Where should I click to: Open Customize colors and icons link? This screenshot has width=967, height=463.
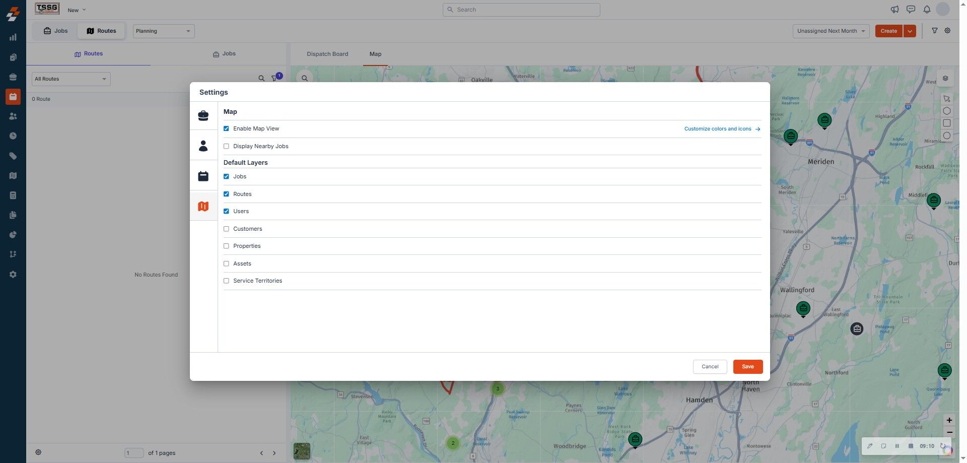pyautogui.click(x=722, y=129)
